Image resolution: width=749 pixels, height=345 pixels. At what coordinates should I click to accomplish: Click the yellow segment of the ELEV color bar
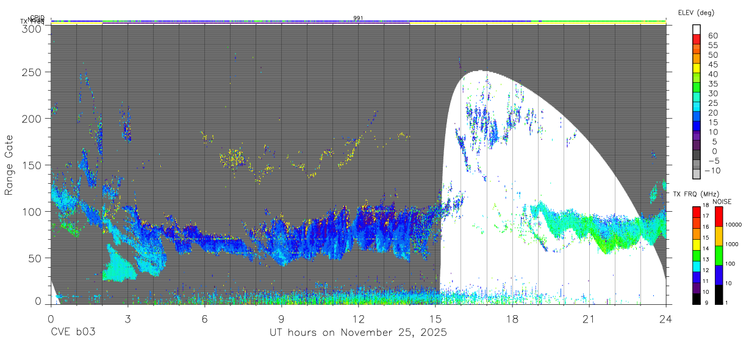click(x=697, y=68)
